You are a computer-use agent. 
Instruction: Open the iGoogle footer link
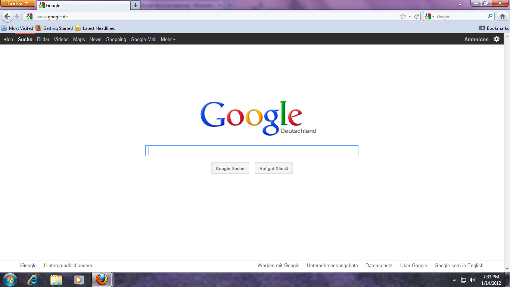[28, 266]
